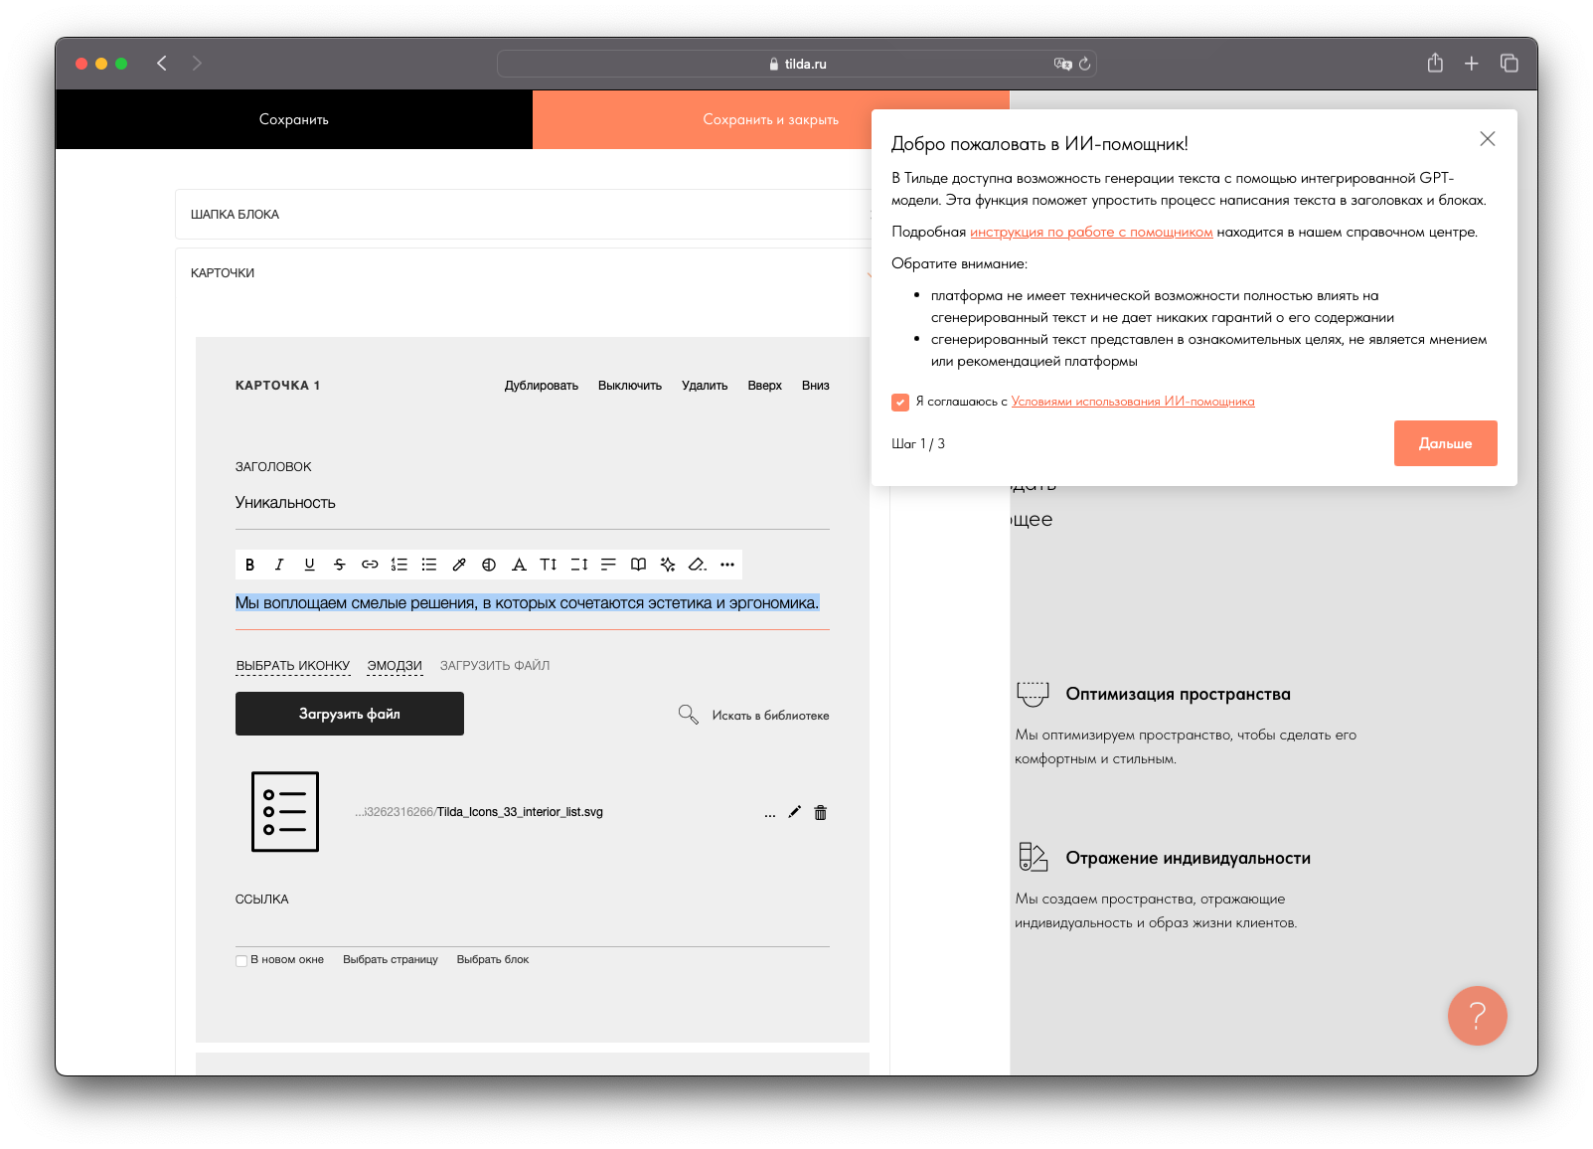Click the 'Загрузить файл' button
Screen dimensions: 1593x1149
click(x=350, y=714)
